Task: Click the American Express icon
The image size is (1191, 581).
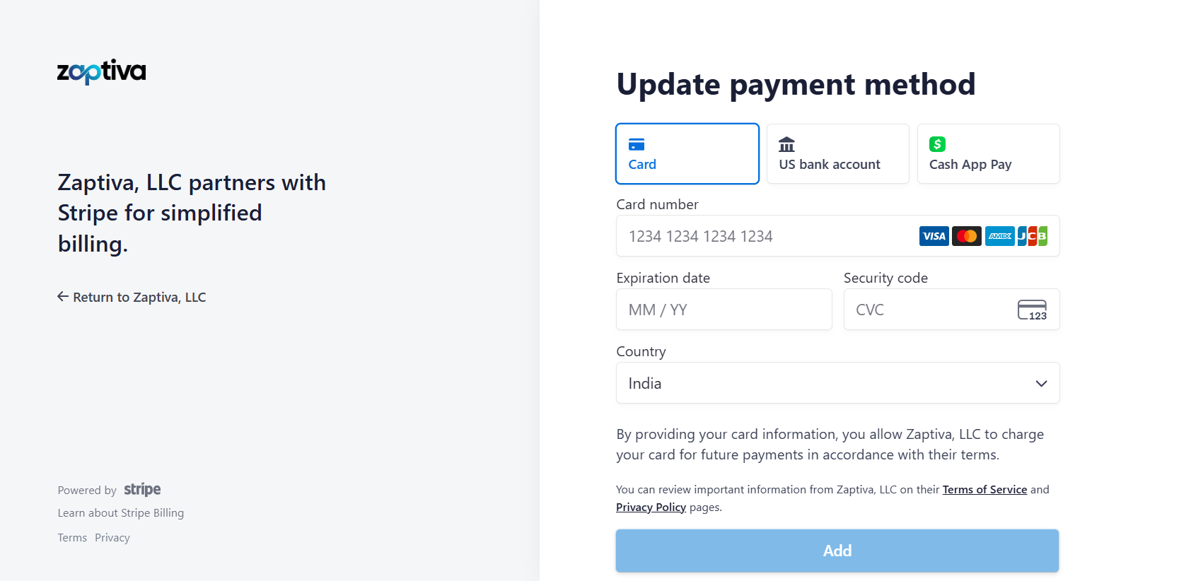Action: pos(999,236)
